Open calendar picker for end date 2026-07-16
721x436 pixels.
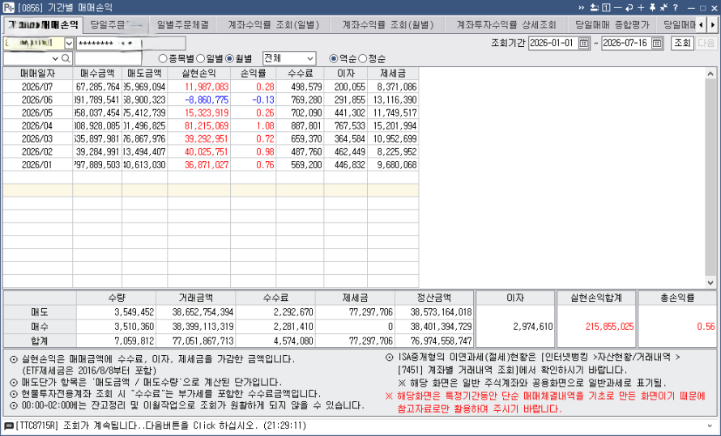(x=657, y=43)
